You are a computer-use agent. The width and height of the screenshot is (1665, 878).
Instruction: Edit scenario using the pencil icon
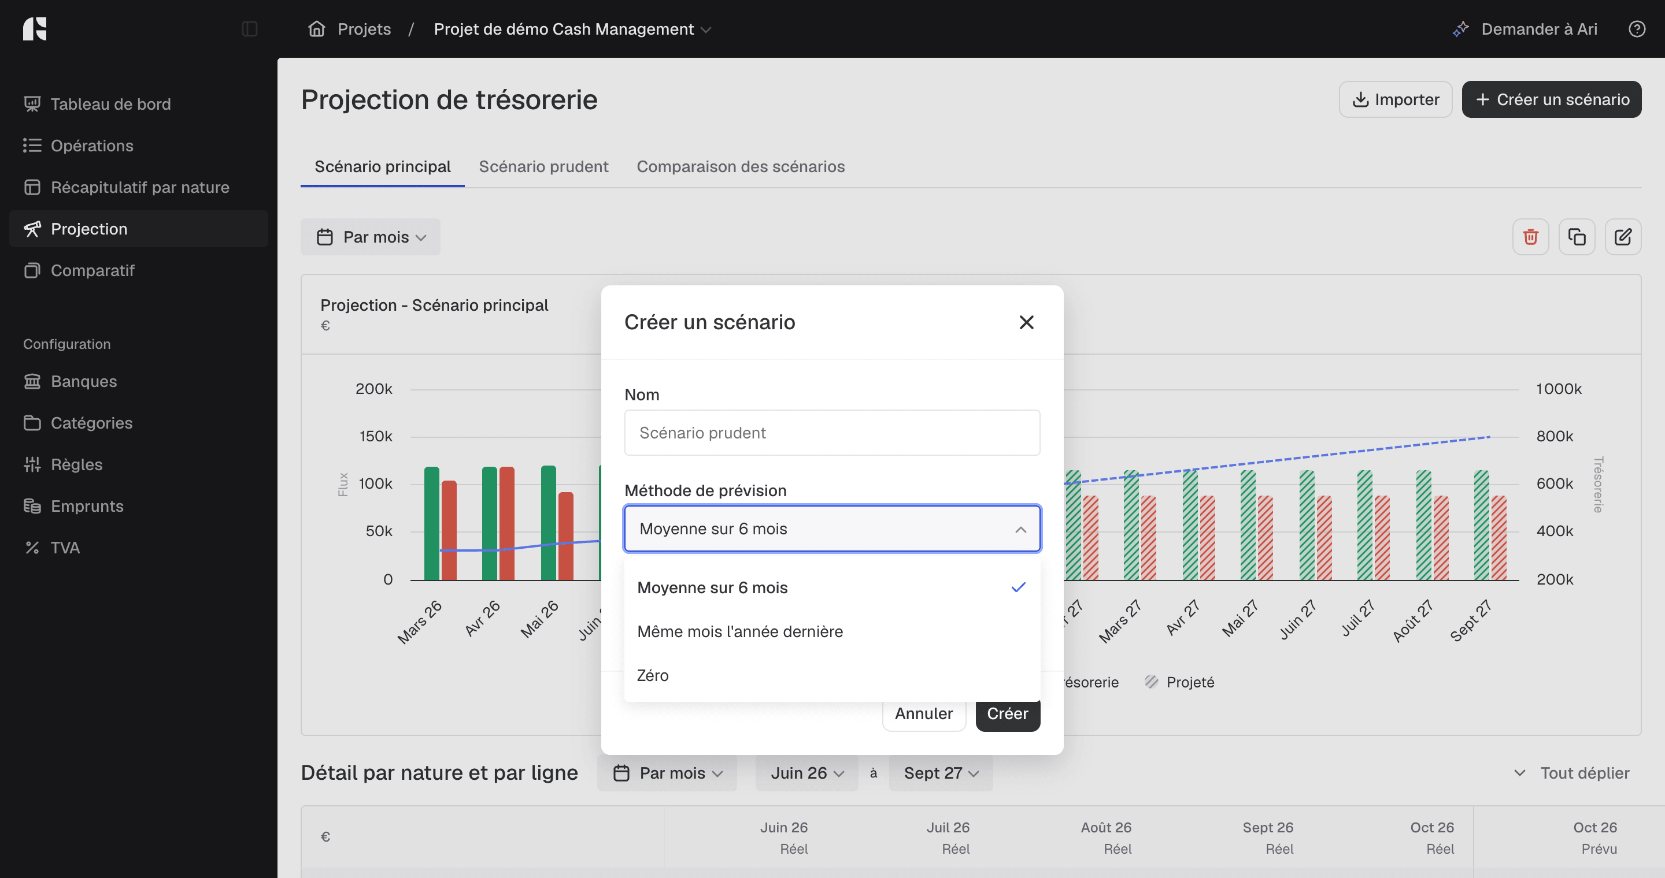pyautogui.click(x=1622, y=237)
